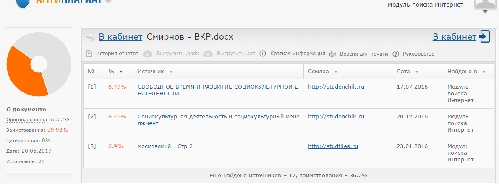Click the exit door icon at top right
Viewport: 499px width, 184px height.
click(x=484, y=37)
